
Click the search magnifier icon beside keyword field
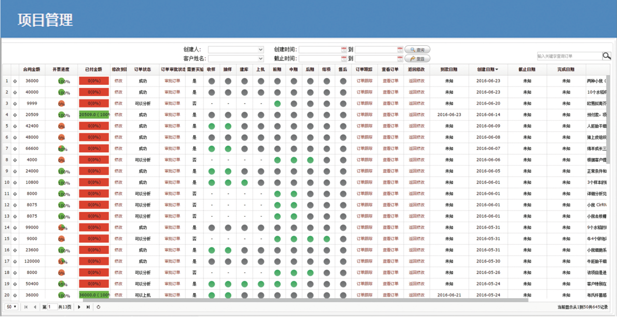click(x=606, y=56)
